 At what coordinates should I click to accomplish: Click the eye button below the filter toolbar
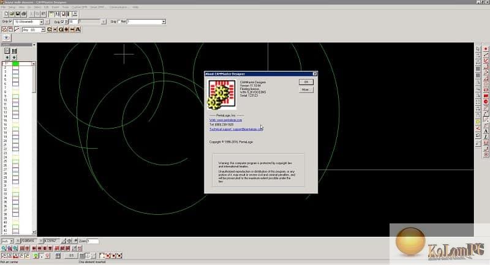(x=7, y=38)
